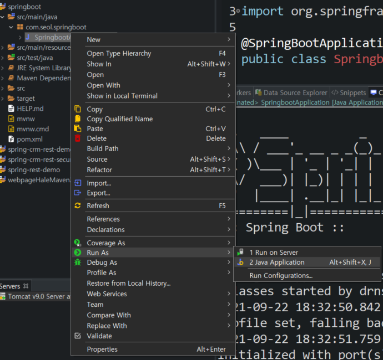Open the Source submenu

pyautogui.click(x=153, y=159)
